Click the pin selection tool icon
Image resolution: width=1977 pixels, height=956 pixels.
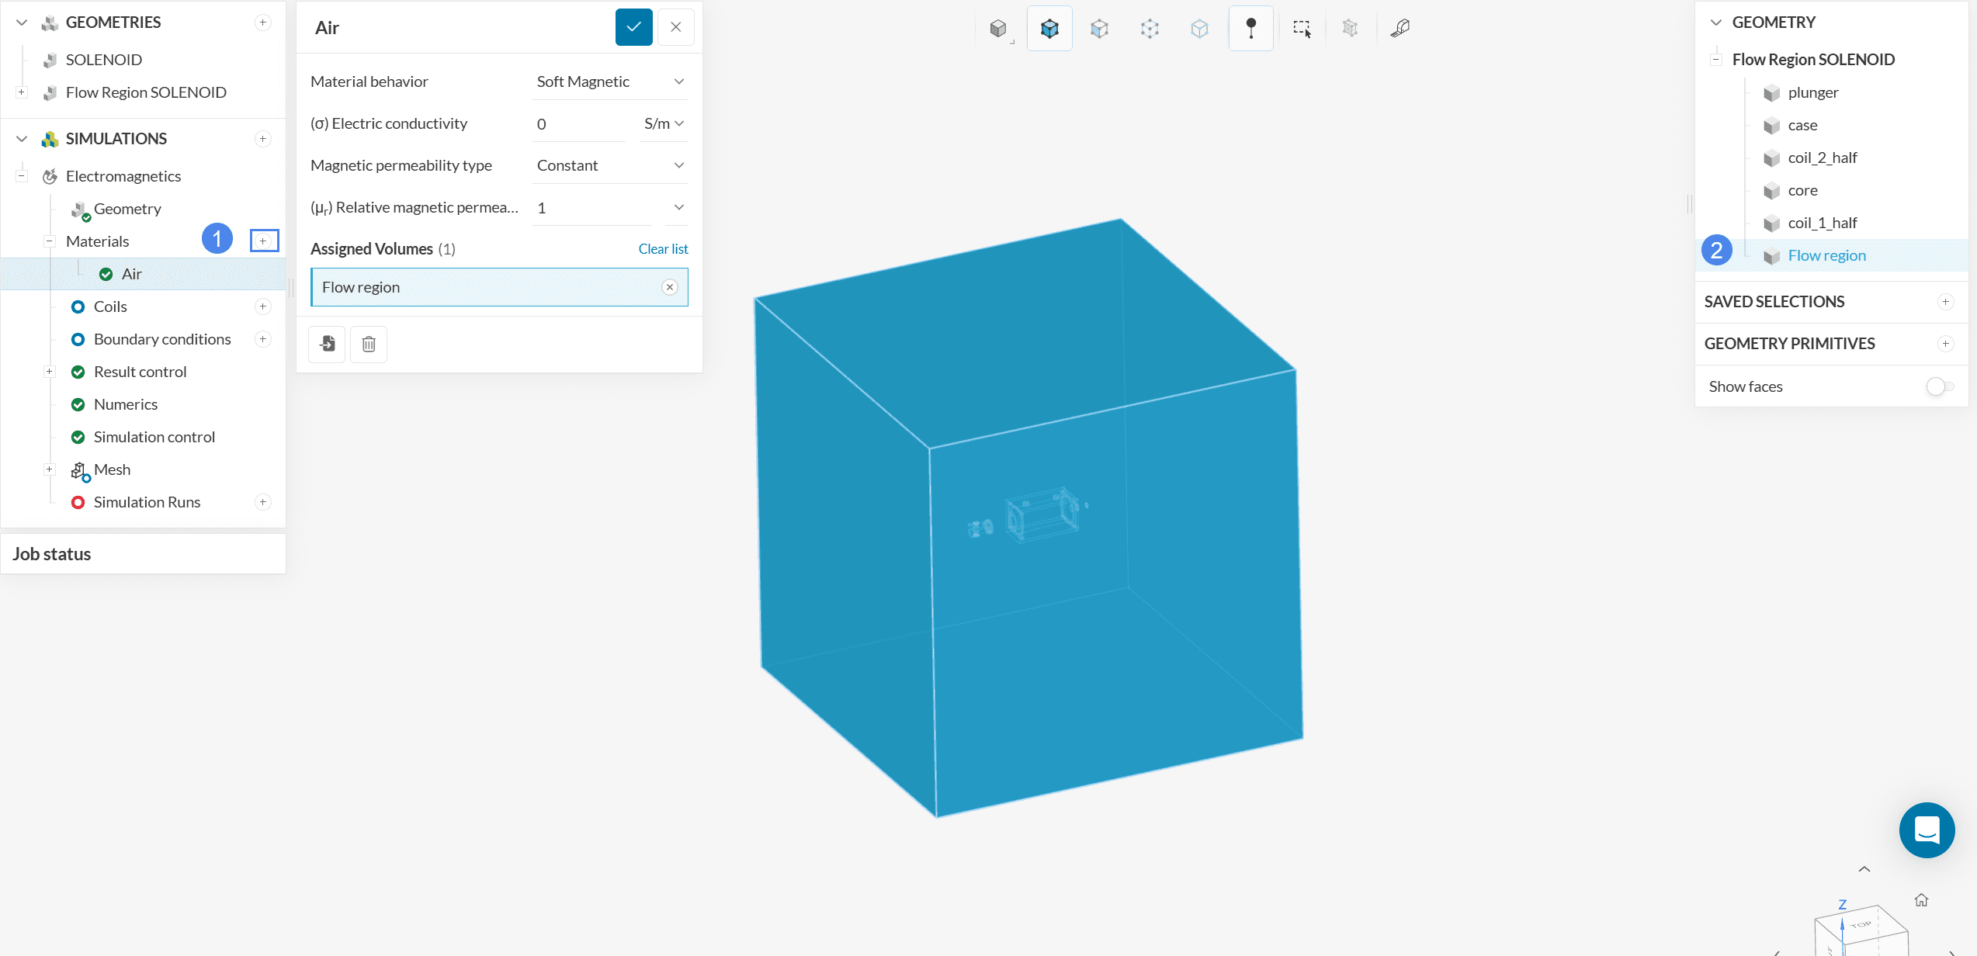point(1250,29)
